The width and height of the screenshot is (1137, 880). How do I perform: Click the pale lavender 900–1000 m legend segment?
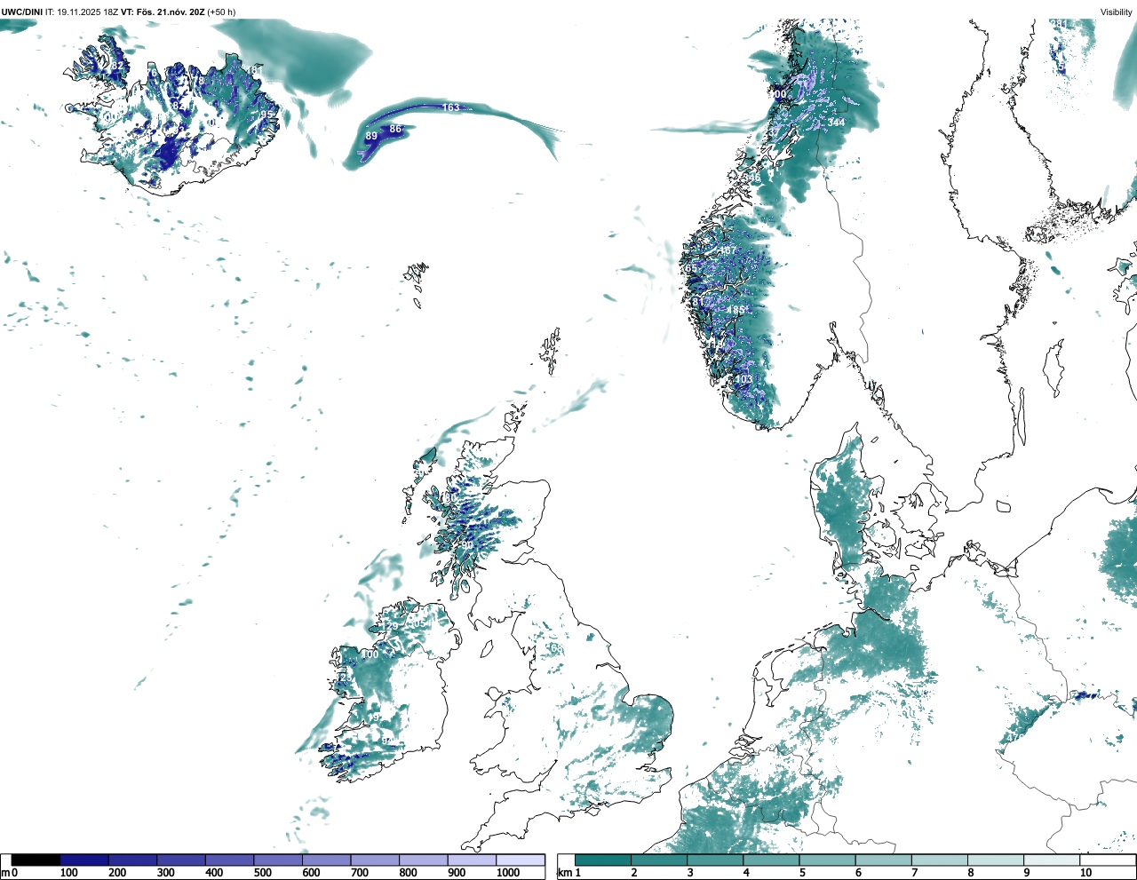tap(472, 860)
